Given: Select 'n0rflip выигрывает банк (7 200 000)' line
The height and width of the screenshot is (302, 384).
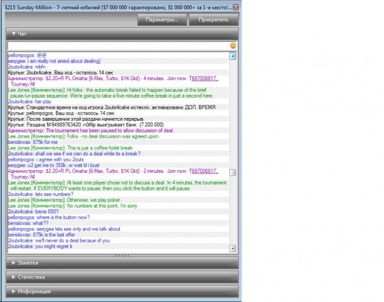Looking at the screenshot, I should (x=86, y=125).
